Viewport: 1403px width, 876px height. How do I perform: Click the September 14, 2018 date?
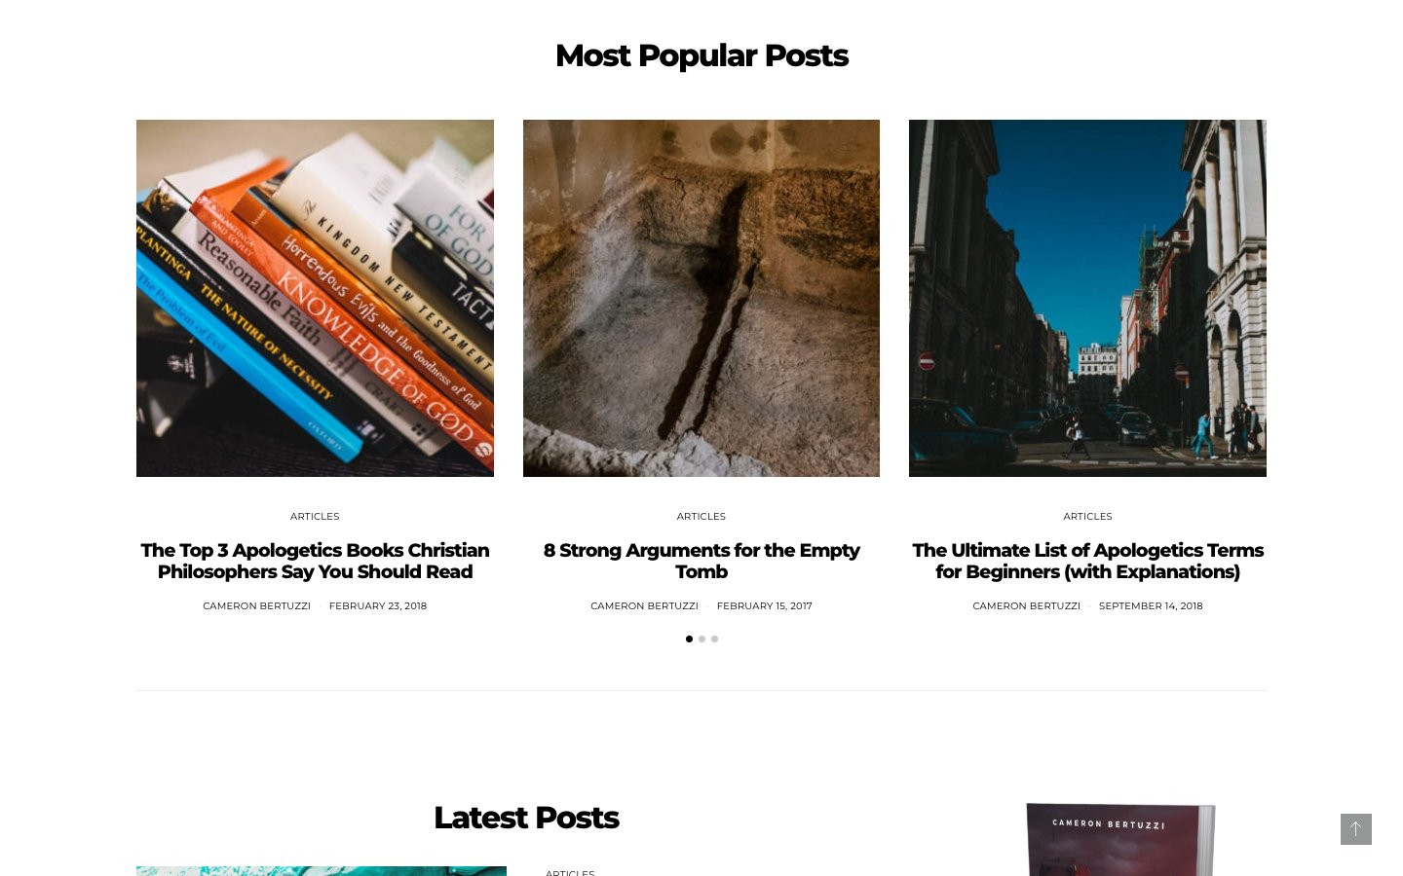[x=1151, y=605]
